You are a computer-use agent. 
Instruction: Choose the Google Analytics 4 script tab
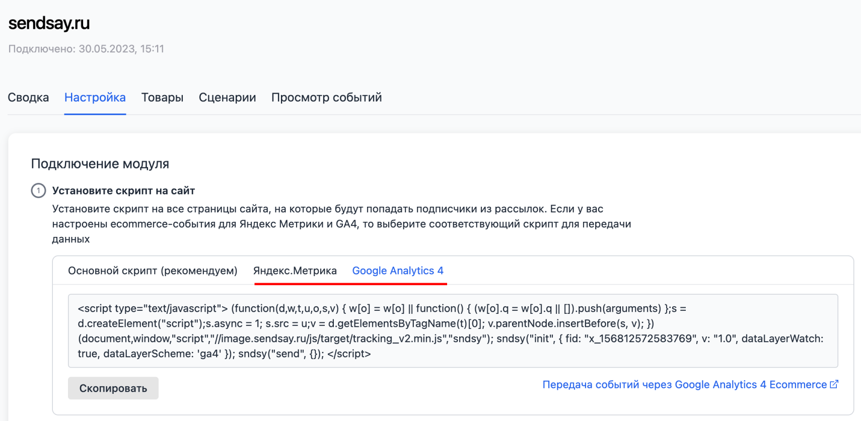coord(397,271)
